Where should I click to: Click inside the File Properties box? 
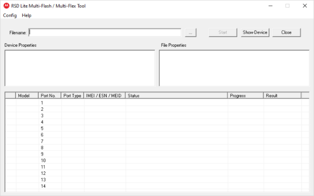[x=234, y=68]
